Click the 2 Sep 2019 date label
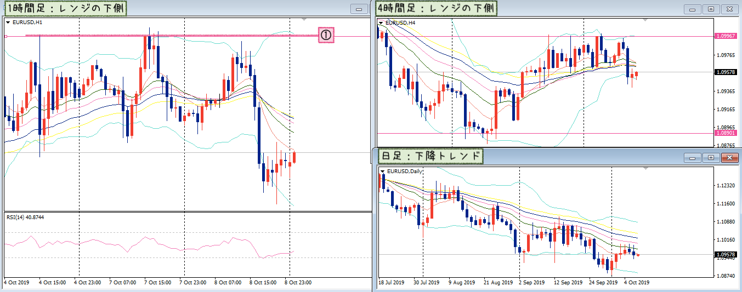 [x=532, y=283]
